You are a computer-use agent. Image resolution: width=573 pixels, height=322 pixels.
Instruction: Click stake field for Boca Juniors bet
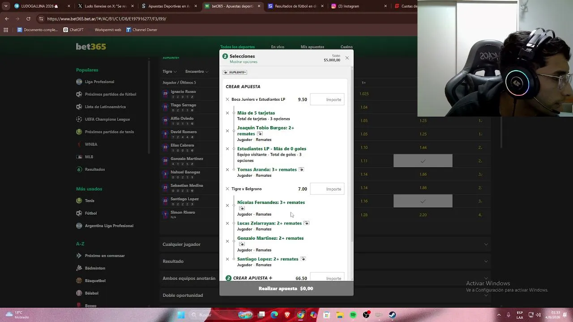327,99
